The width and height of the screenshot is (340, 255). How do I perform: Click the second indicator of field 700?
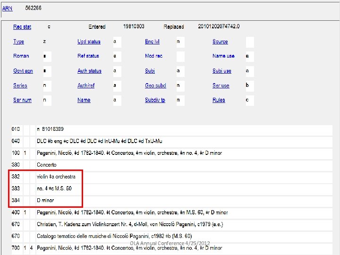[33, 248]
